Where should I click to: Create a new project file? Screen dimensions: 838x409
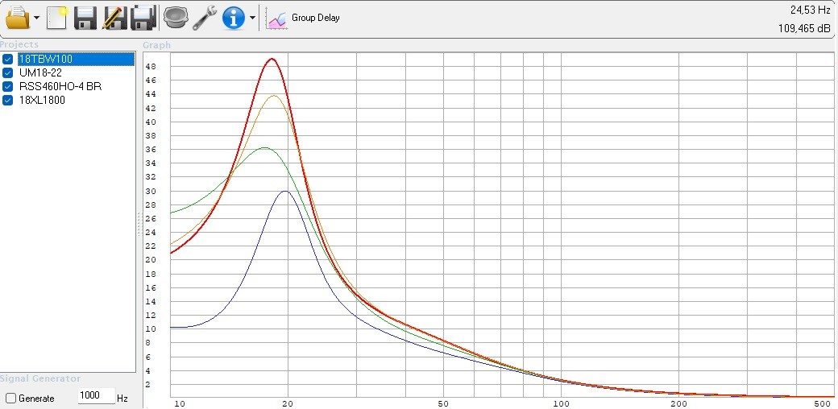coord(57,17)
